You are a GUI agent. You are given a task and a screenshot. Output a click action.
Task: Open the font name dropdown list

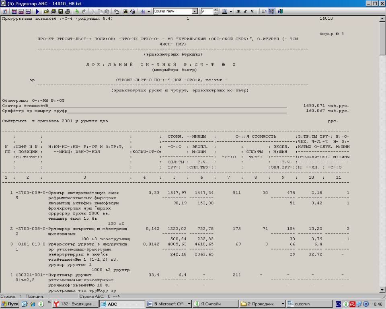pos(195,11)
